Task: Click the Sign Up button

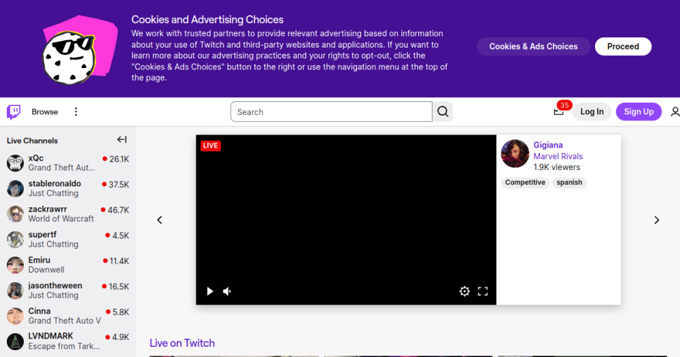Action: pos(639,112)
